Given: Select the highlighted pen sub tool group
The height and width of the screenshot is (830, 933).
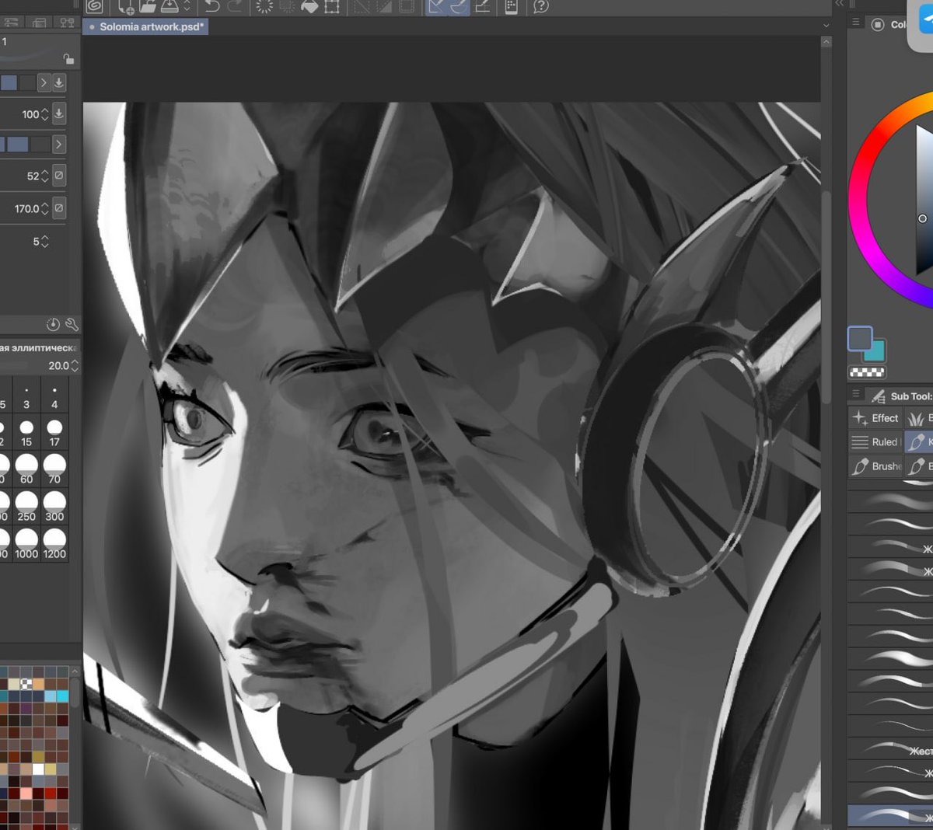Looking at the screenshot, I should 919,442.
